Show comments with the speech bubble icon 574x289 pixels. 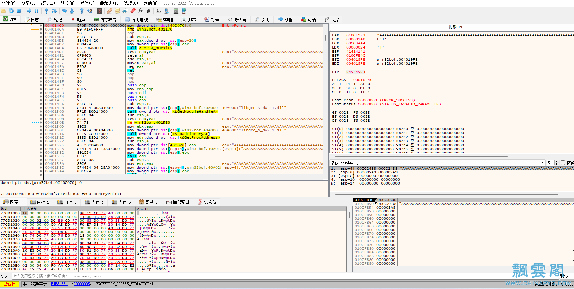click(x=117, y=11)
